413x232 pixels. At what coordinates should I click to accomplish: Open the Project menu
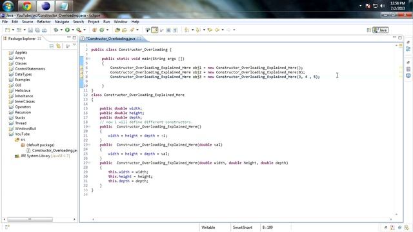(93, 22)
